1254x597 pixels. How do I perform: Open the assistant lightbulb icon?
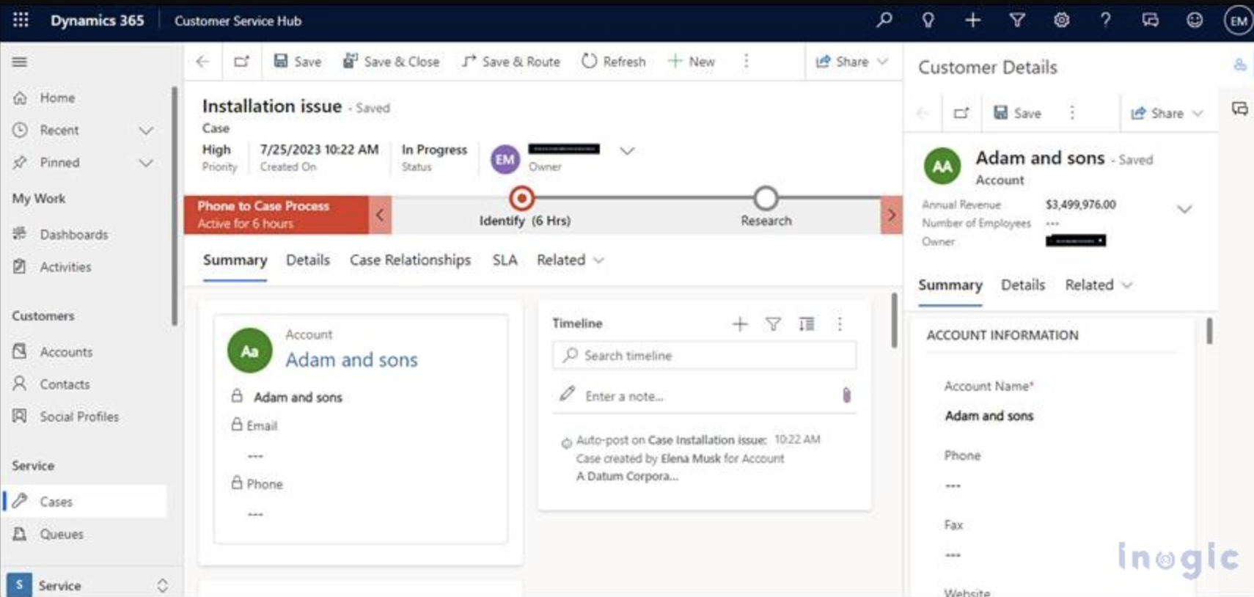click(x=928, y=21)
